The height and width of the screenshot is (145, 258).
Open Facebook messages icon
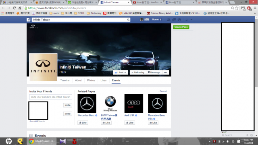coord(174,20)
